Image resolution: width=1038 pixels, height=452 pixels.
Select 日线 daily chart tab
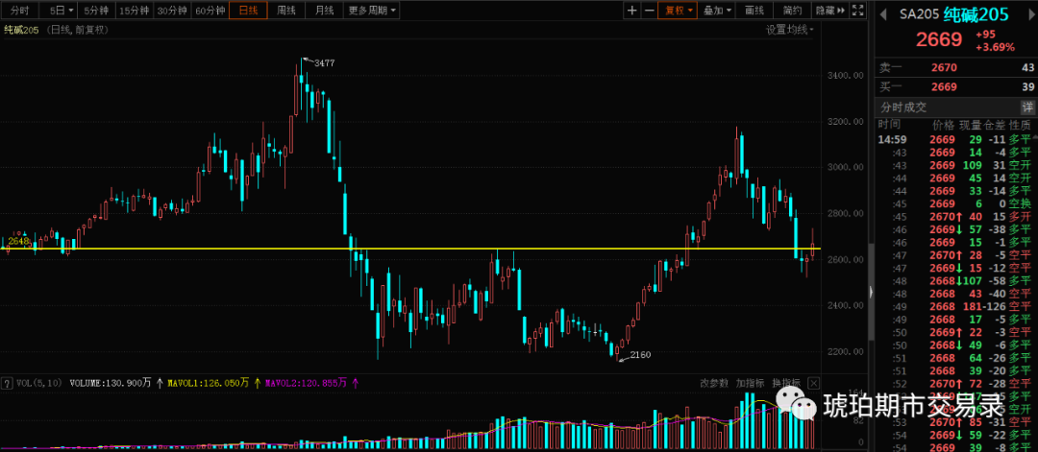point(248,11)
